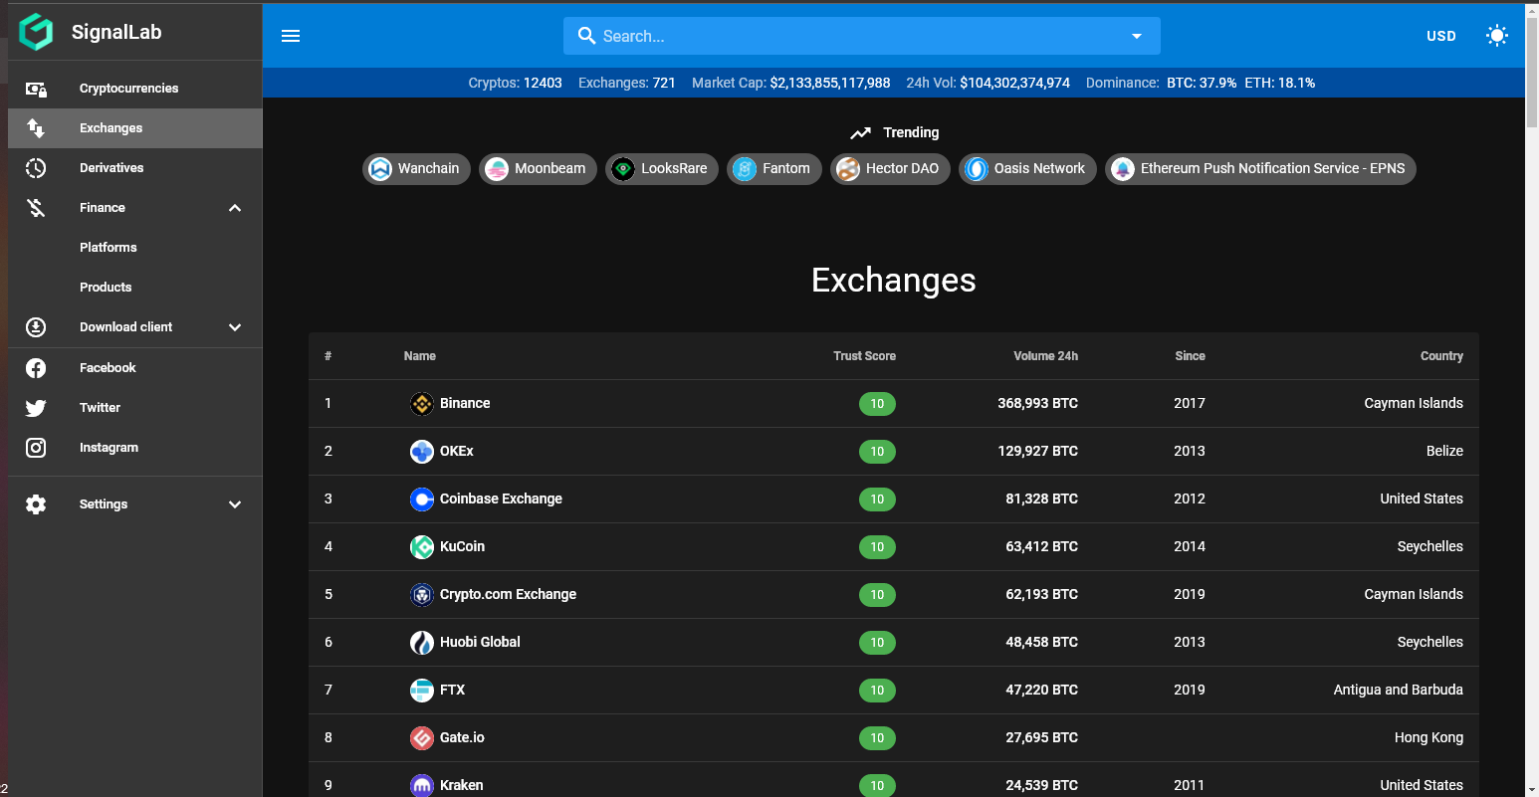This screenshot has width=1539, height=797.
Task: Click the Binance exchange logo
Action: pos(422,404)
